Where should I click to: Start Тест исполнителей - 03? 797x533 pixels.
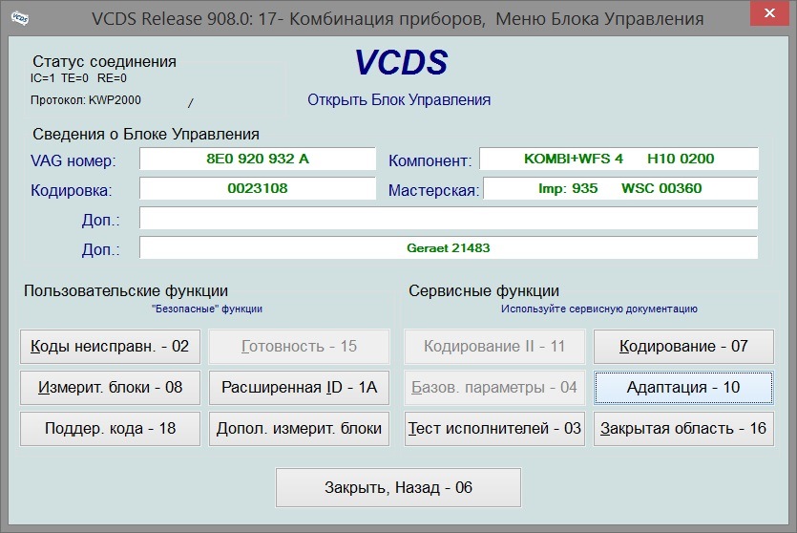click(494, 429)
